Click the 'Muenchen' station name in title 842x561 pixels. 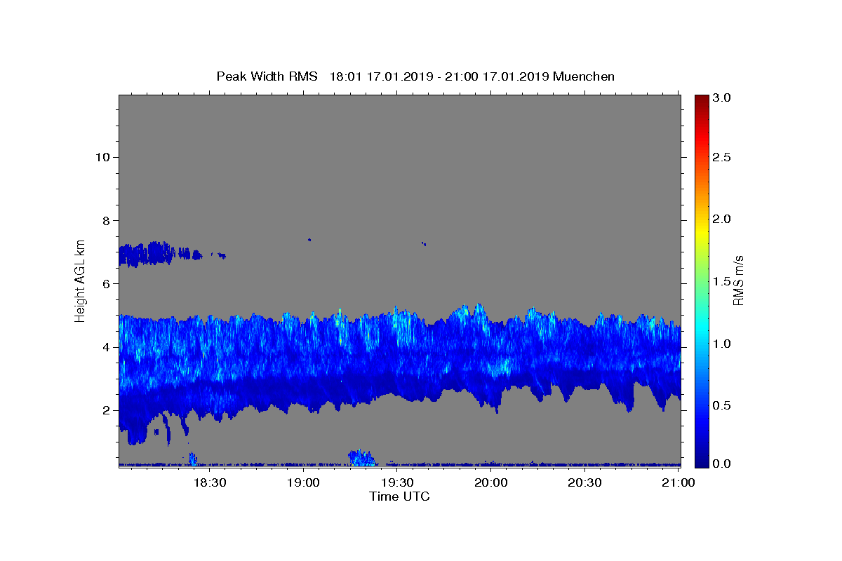coord(584,76)
